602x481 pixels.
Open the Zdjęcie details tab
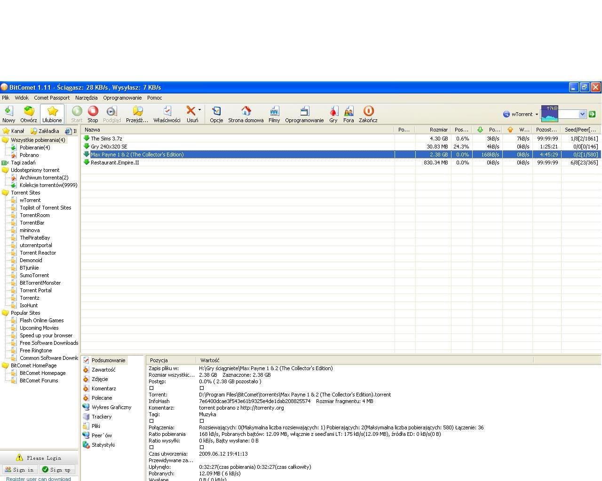100,379
